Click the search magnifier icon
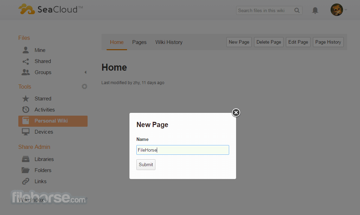This screenshot has width=360, height=215. tap(297, 10)
